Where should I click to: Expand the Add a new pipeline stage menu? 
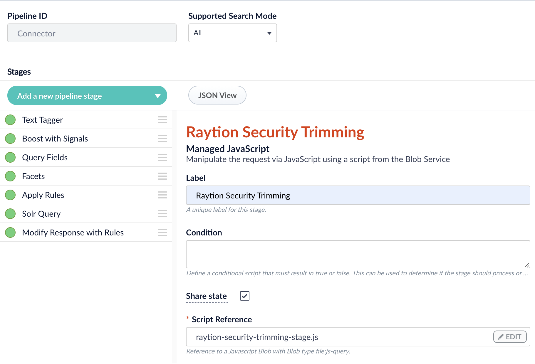[x=87, y=95]
